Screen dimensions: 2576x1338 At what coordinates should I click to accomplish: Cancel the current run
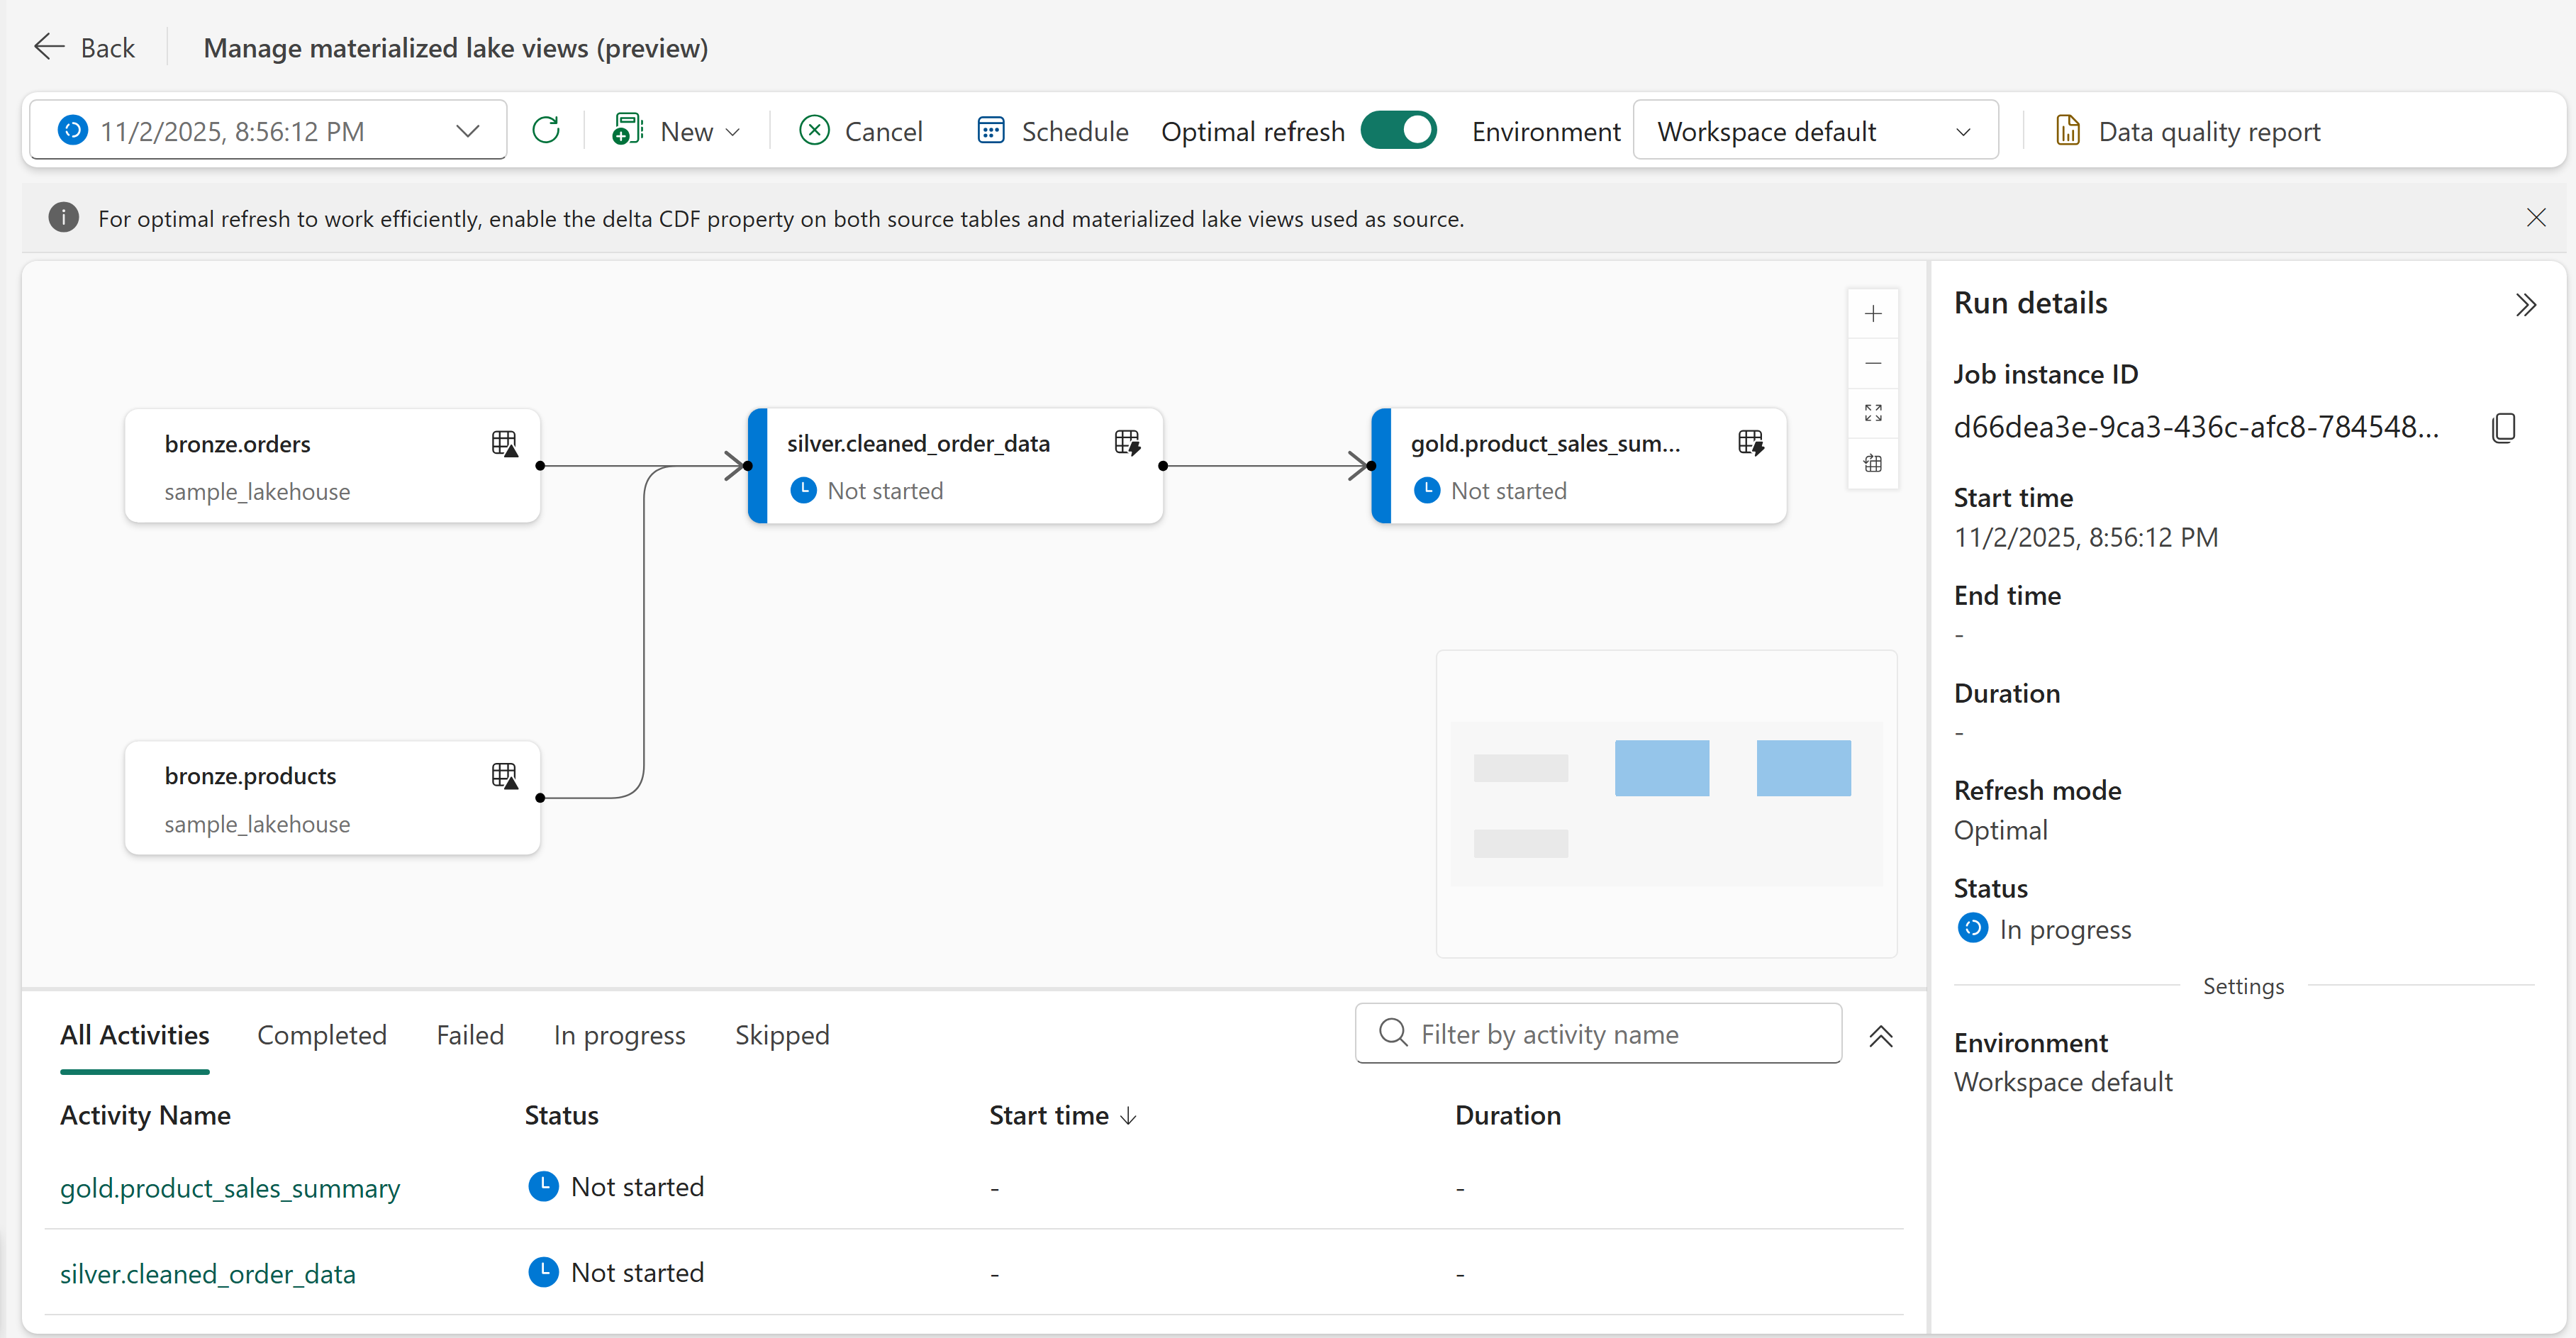coord(861,131)
